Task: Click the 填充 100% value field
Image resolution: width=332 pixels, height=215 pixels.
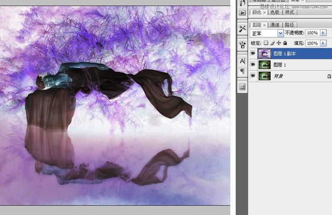Action: point(313,43)
